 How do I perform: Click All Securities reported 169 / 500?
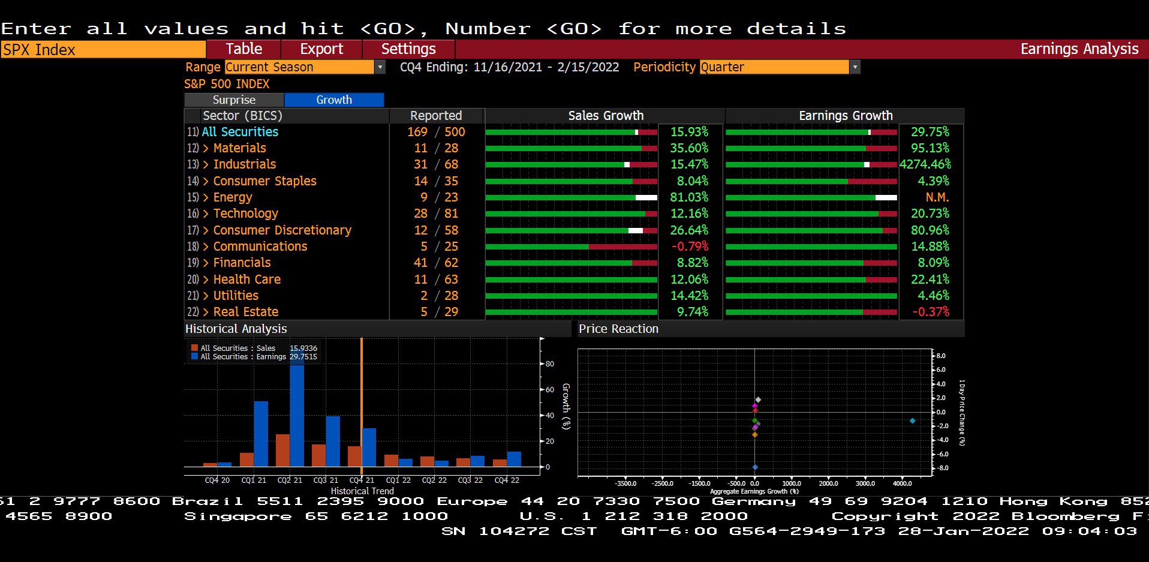pyautogui.click(x=436, y=132)
